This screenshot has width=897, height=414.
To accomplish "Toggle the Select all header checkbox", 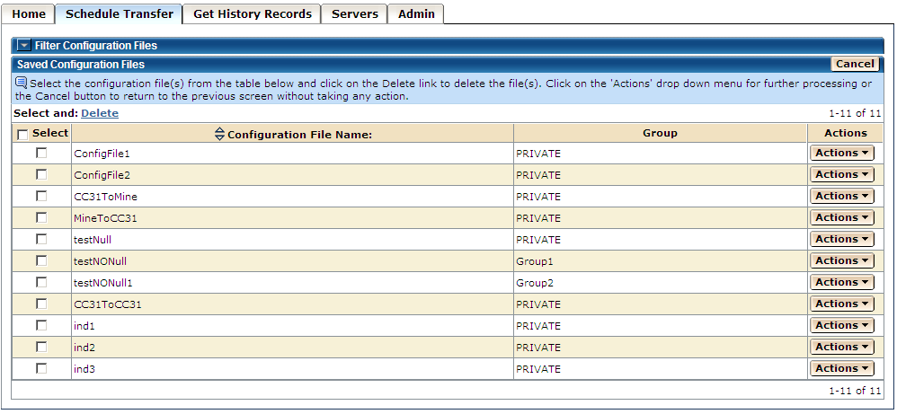I will click(22, 134).
